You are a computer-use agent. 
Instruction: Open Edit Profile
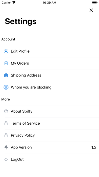pos(52,51)
